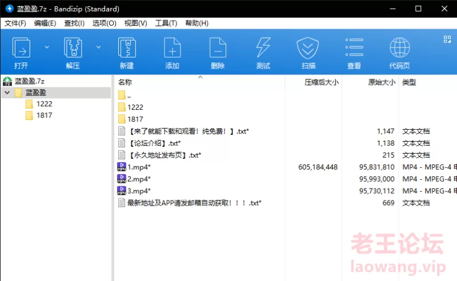Open the 工具(T) menu
457x281 pixels.
(x=166, y=23)
